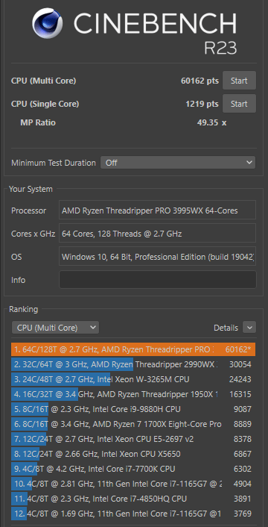
Task: Select the Core i9-9880H ranking row
Action: point(133,409)
